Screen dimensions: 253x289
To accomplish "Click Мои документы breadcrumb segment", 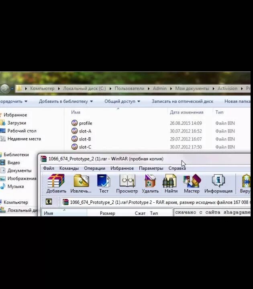I will tap(192, 88).
